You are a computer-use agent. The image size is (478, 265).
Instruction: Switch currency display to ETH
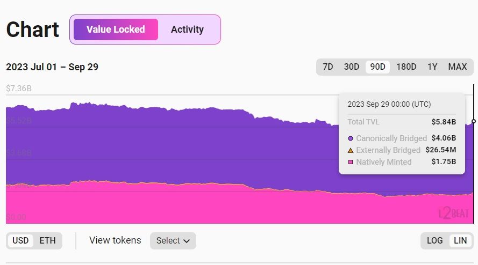pyautogui.click(x=47, y=240)
